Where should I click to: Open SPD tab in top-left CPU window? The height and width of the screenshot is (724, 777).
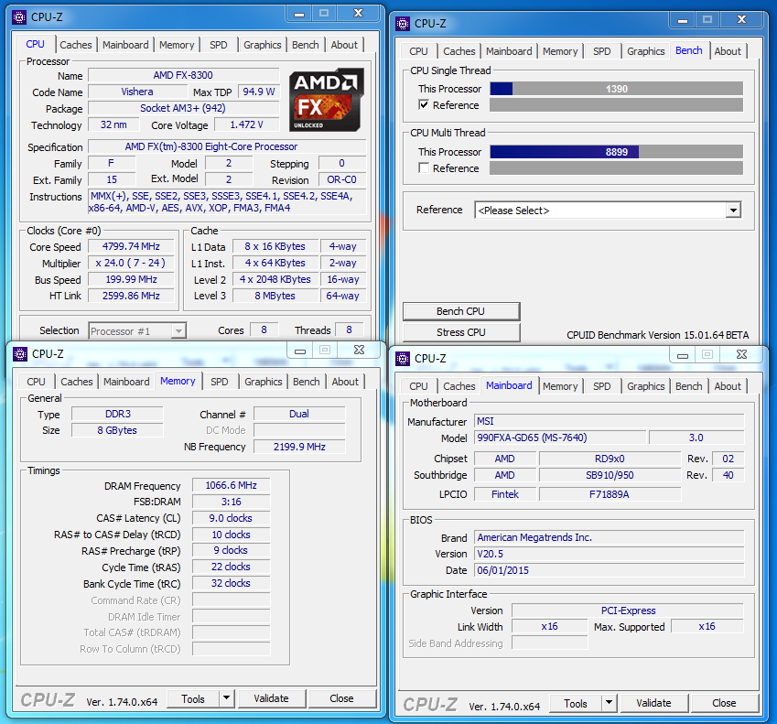(219, 45)
